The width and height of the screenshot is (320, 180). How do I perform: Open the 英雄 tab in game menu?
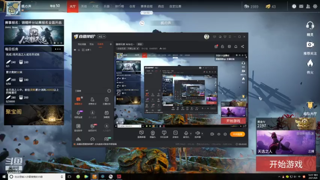84,6
